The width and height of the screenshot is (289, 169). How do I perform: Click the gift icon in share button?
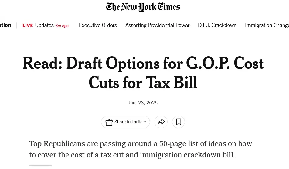click(109, 122)
